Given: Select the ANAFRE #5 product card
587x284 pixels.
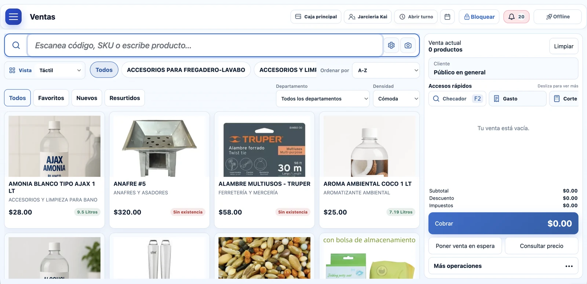Looking at the screenshot, I should tap(159, 170).
